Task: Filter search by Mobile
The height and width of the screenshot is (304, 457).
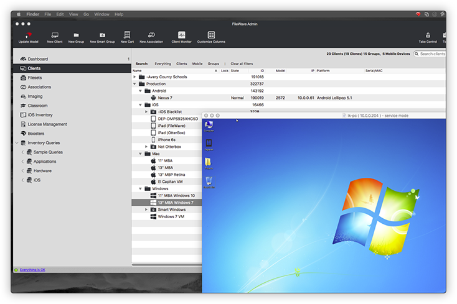Action: [197, 63]
